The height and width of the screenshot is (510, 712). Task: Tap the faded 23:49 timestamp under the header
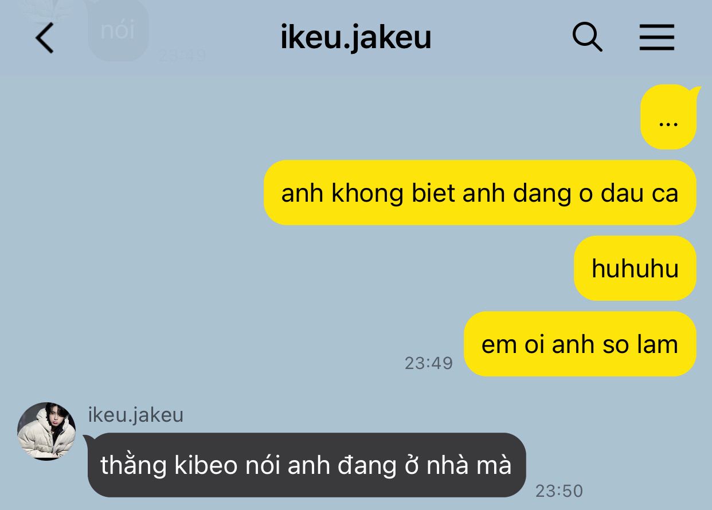point(182,56)
